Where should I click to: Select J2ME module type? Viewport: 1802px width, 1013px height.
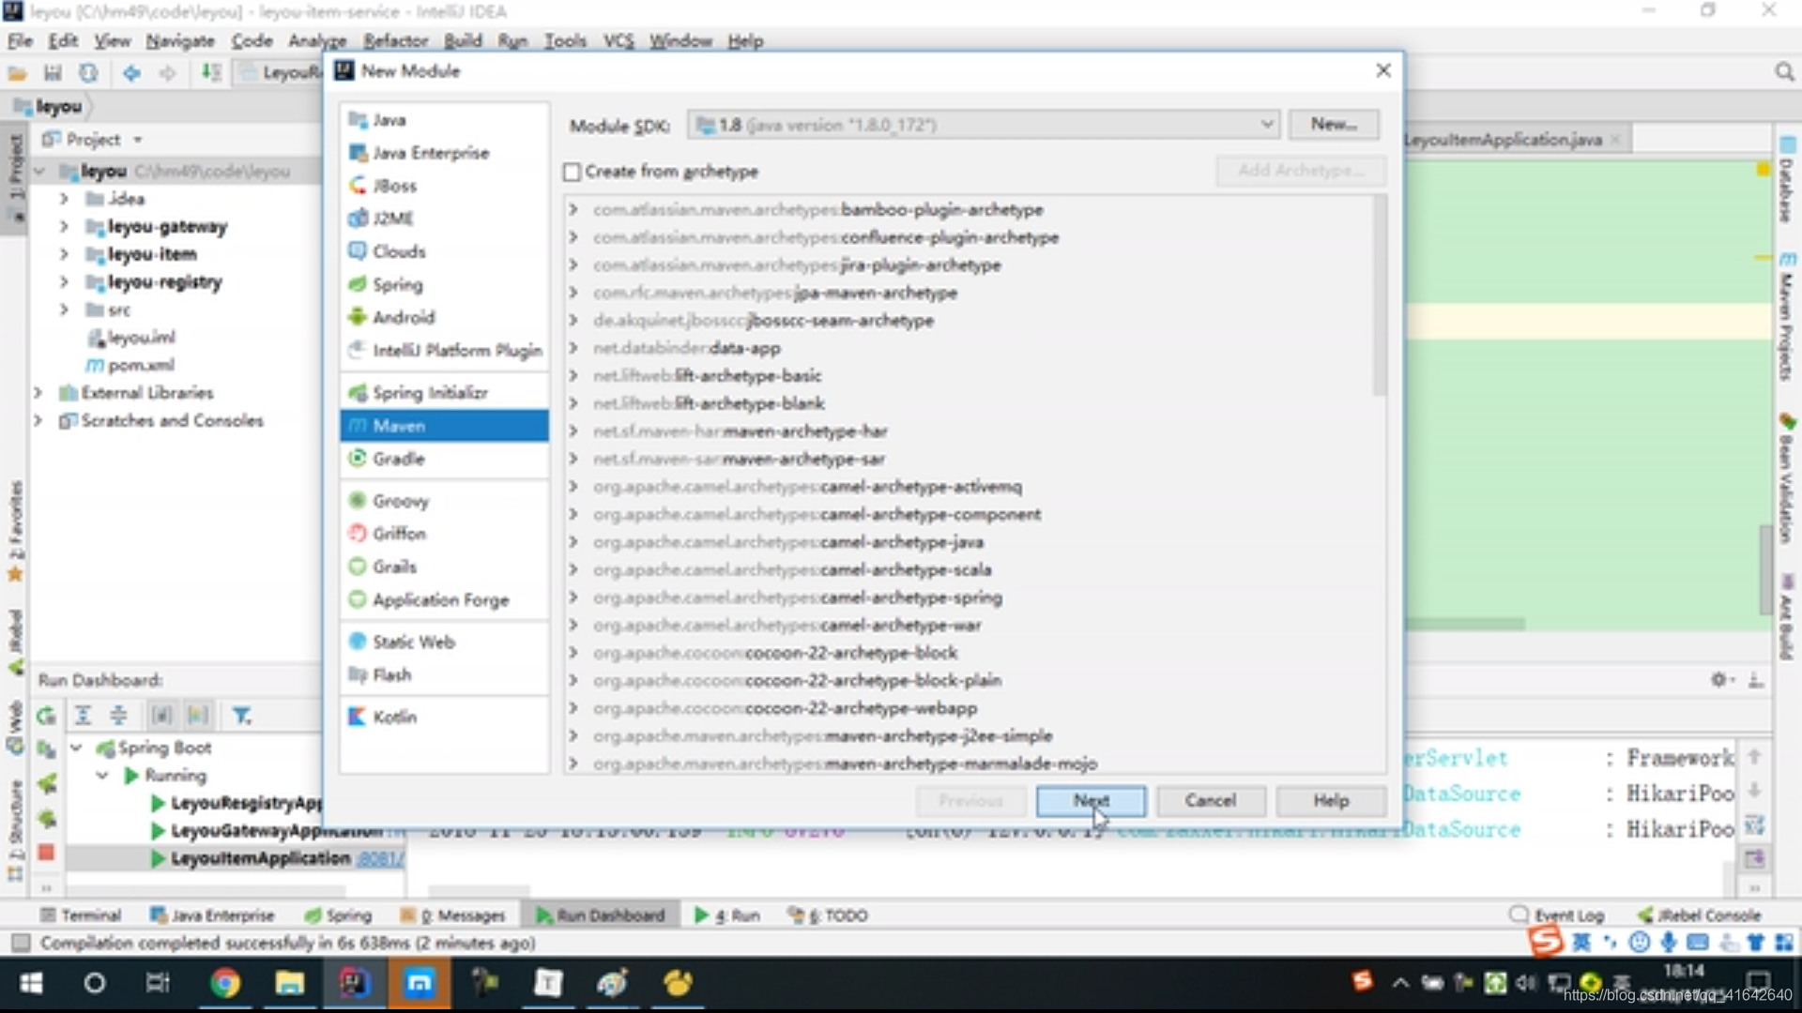(392, 219)
